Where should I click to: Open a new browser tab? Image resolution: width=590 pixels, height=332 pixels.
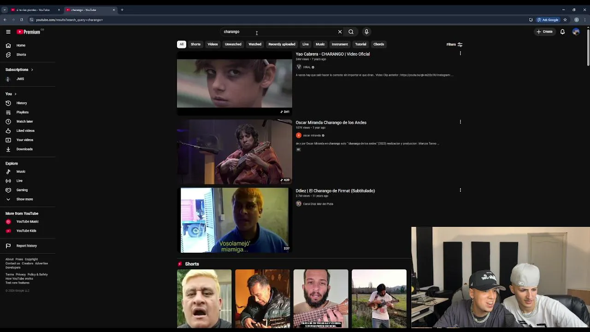pyautogui.click(x=122, y=10)
